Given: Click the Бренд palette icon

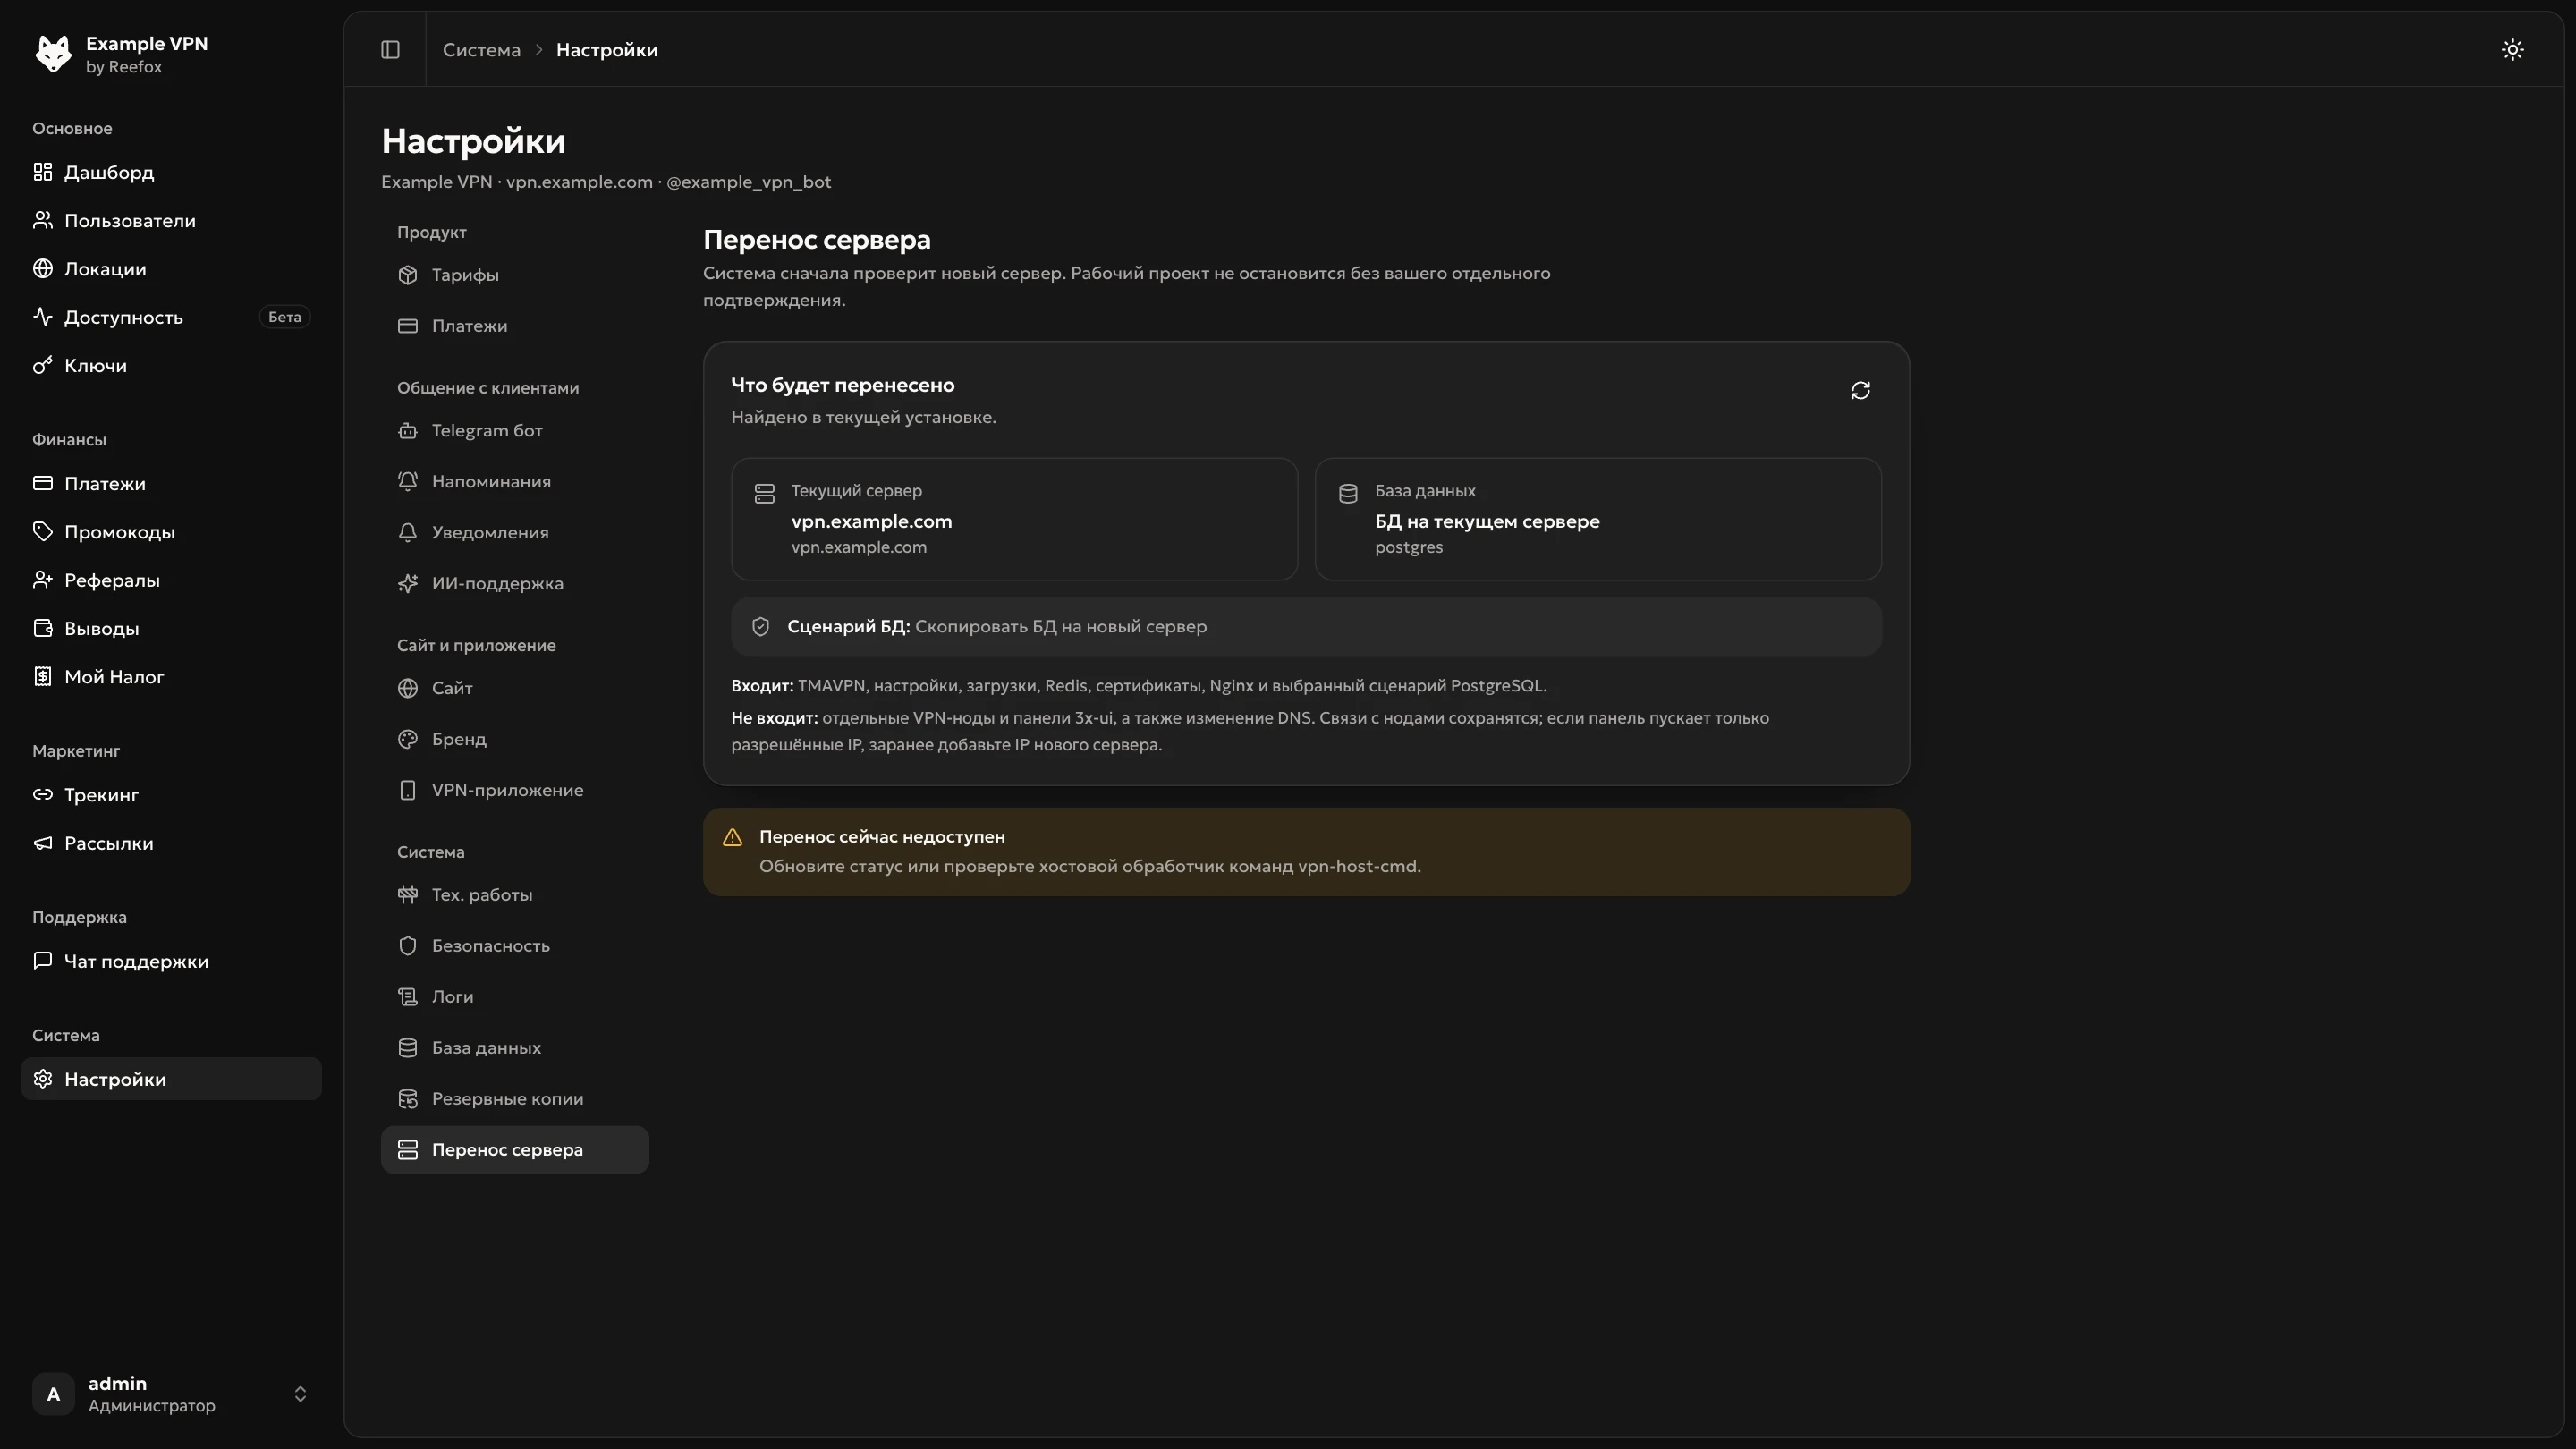Looking at the screenshot, I should click(x=407, y=739).
